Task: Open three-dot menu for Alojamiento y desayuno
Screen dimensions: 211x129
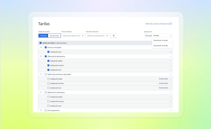Action: (170, 93)
